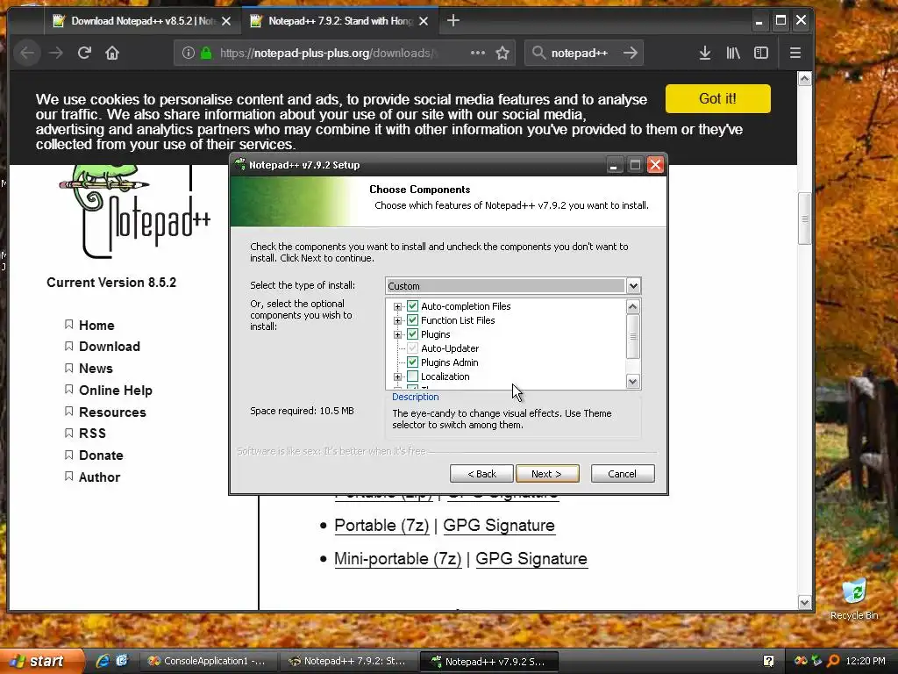Expand the Function List Files tree node

397,320
